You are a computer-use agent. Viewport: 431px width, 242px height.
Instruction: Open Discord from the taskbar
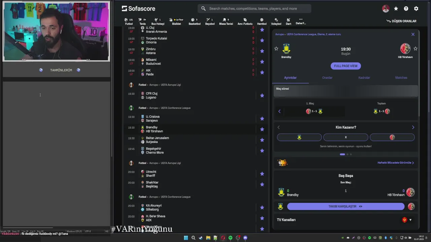245,238
